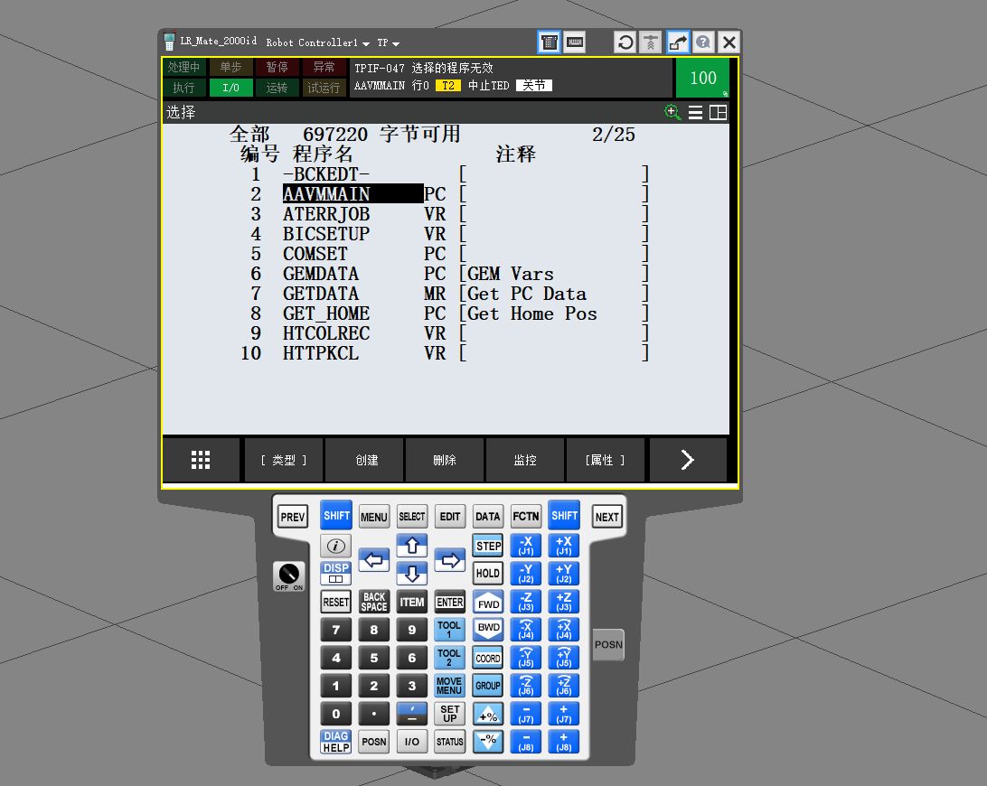Open the [ 类型 ] type softkey menu
The width and height of the screenshot is (987, 786).
[x=284, y=460]
